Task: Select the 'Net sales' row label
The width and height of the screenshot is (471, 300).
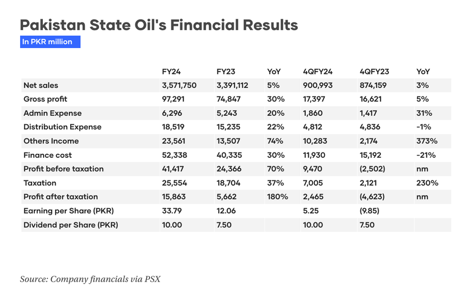Action: click(41, 86)
